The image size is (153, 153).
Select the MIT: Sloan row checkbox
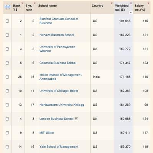click(x=7, y=133)
